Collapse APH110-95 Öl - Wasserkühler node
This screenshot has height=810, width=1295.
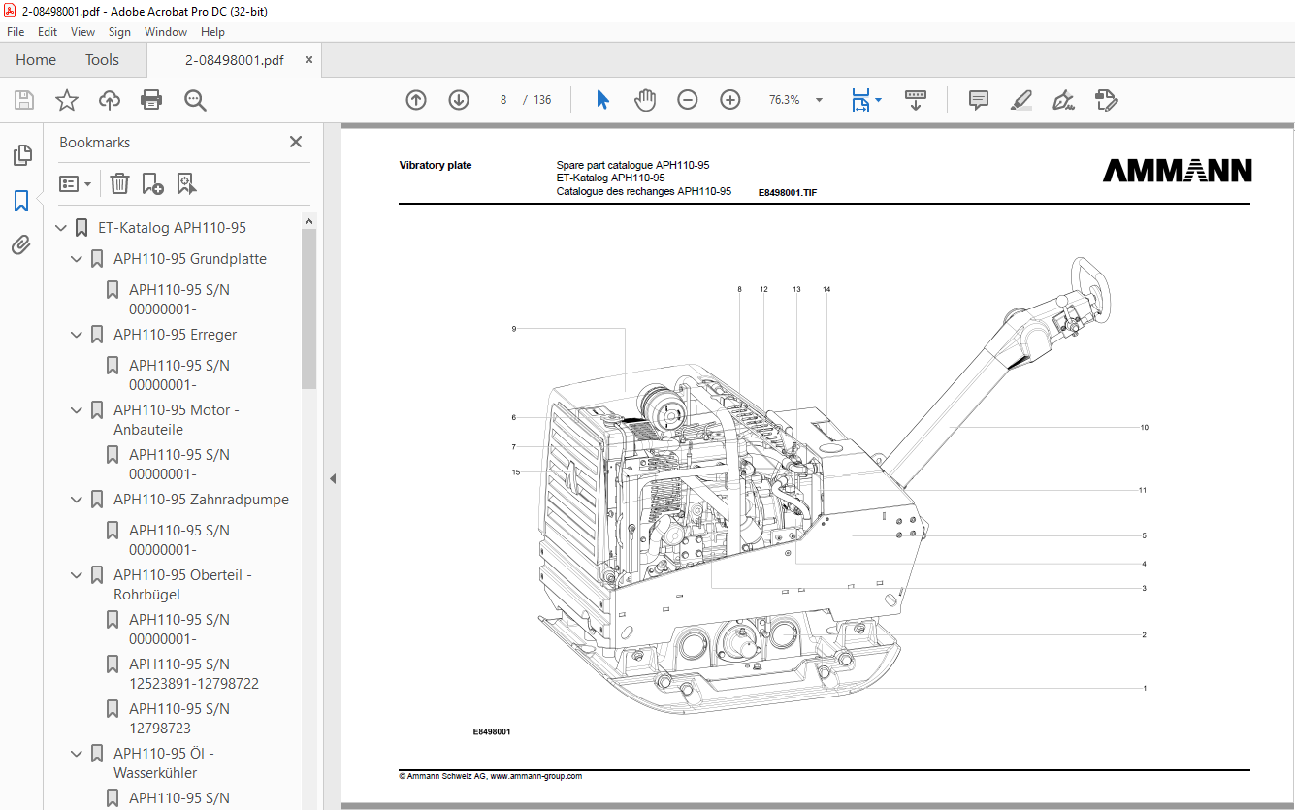pyautogui.click(x=77, y=754)
